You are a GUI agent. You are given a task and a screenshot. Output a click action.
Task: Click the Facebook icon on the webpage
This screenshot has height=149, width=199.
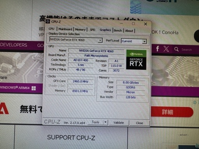point(157,49)
